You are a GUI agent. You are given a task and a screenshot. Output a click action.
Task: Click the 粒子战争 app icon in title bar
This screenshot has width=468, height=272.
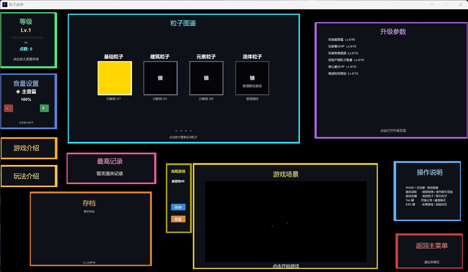click(5, 5)
